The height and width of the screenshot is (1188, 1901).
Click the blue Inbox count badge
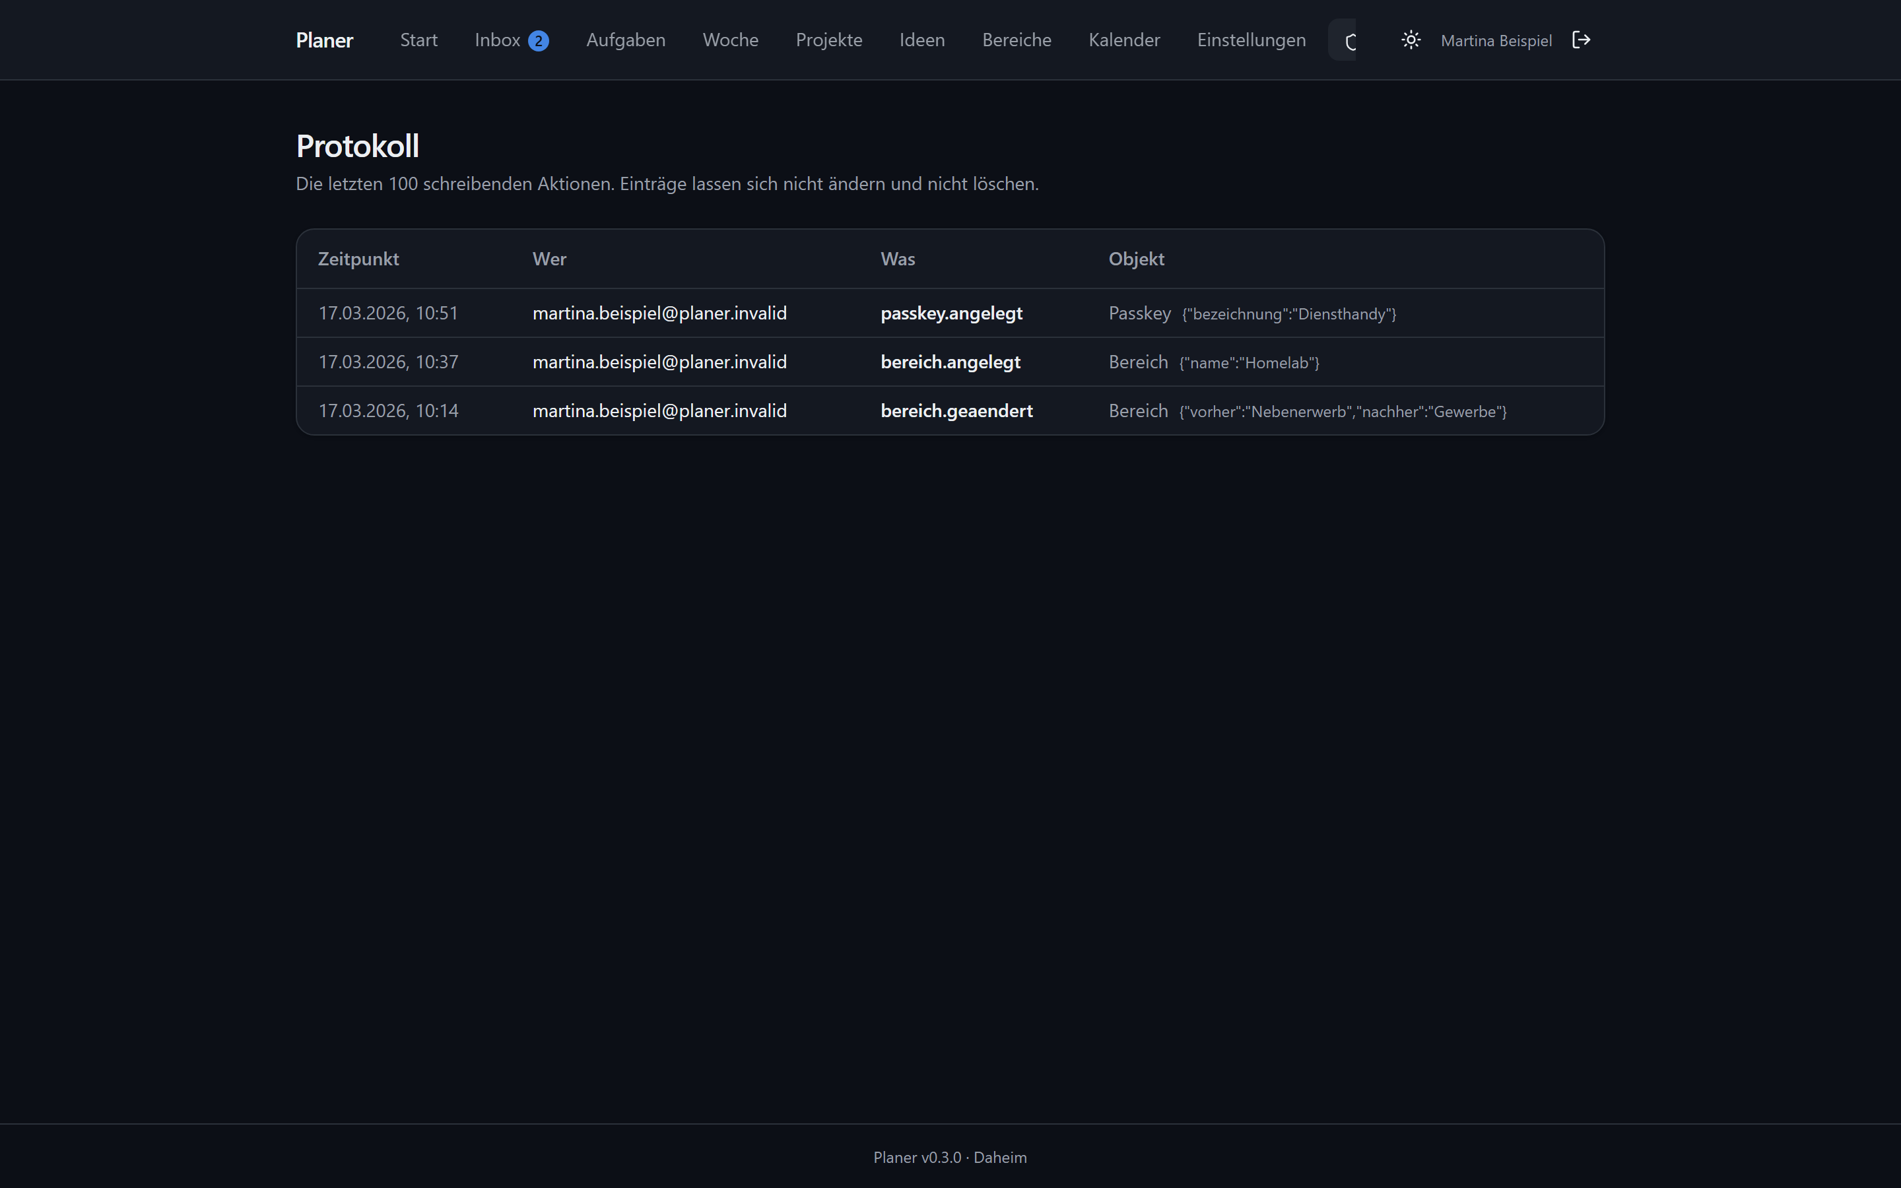[538, 41]
